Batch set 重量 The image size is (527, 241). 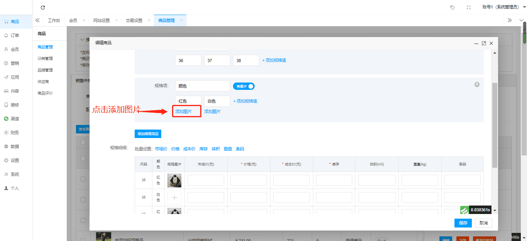(228, 149)
